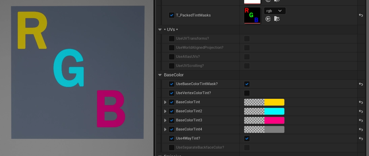Collapse the * UVs * section
This screenshot has height=156, width=369.
point(160,30)
